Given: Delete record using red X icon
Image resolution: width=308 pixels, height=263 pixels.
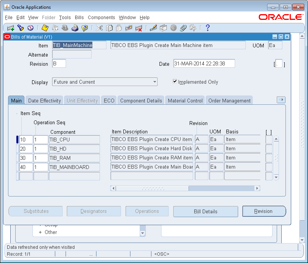Looking at the screenshot, I should pos(139,28).
